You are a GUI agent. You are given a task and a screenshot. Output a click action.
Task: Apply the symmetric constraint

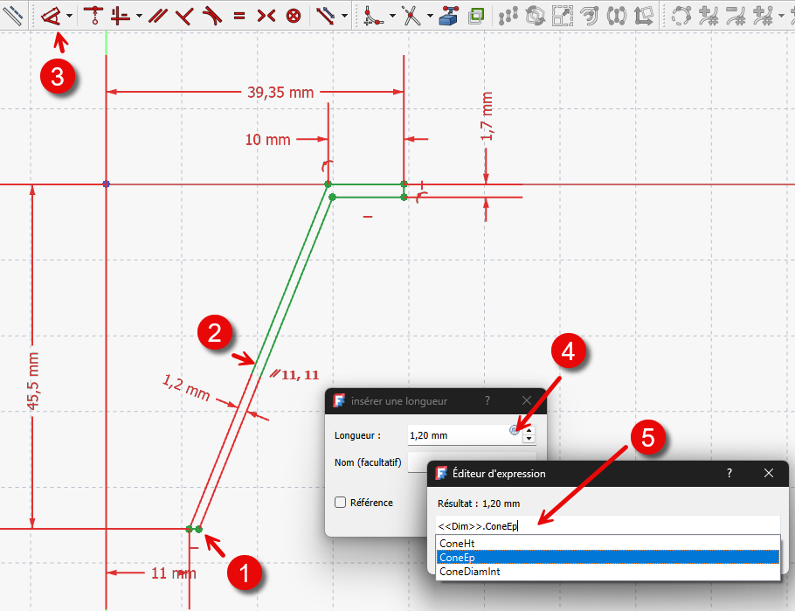[x=266, y=16]
